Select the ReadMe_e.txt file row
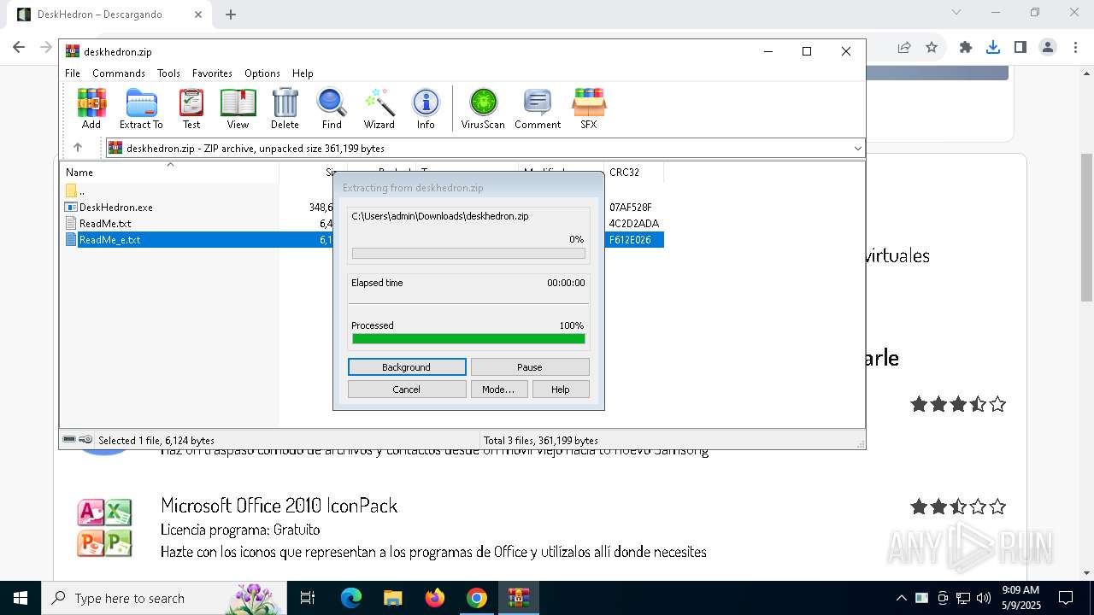Screen dimensions: 1094x615 (109, 240)
